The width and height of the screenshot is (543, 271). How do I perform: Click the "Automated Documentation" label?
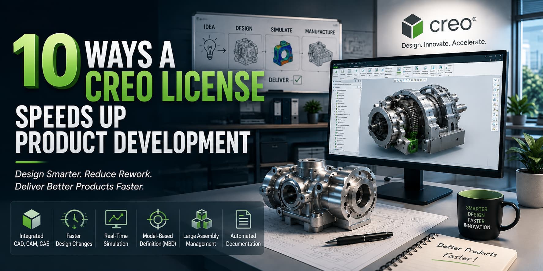pyautogui.click(x=243, y=240)
